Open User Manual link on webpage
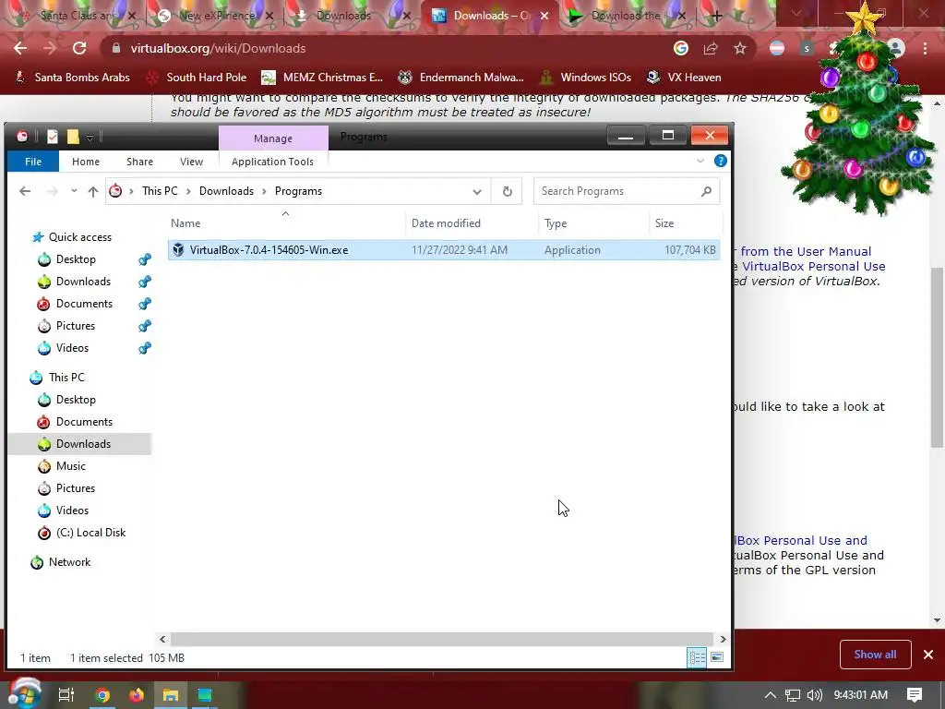Viewport: 945px width, 709px height. 806,251
